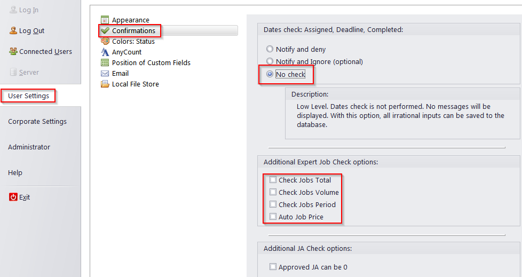Screen dimensions: 522x277
Task: Enable the Check Jobs Total checkbox
Action: (x=273, y=180)
